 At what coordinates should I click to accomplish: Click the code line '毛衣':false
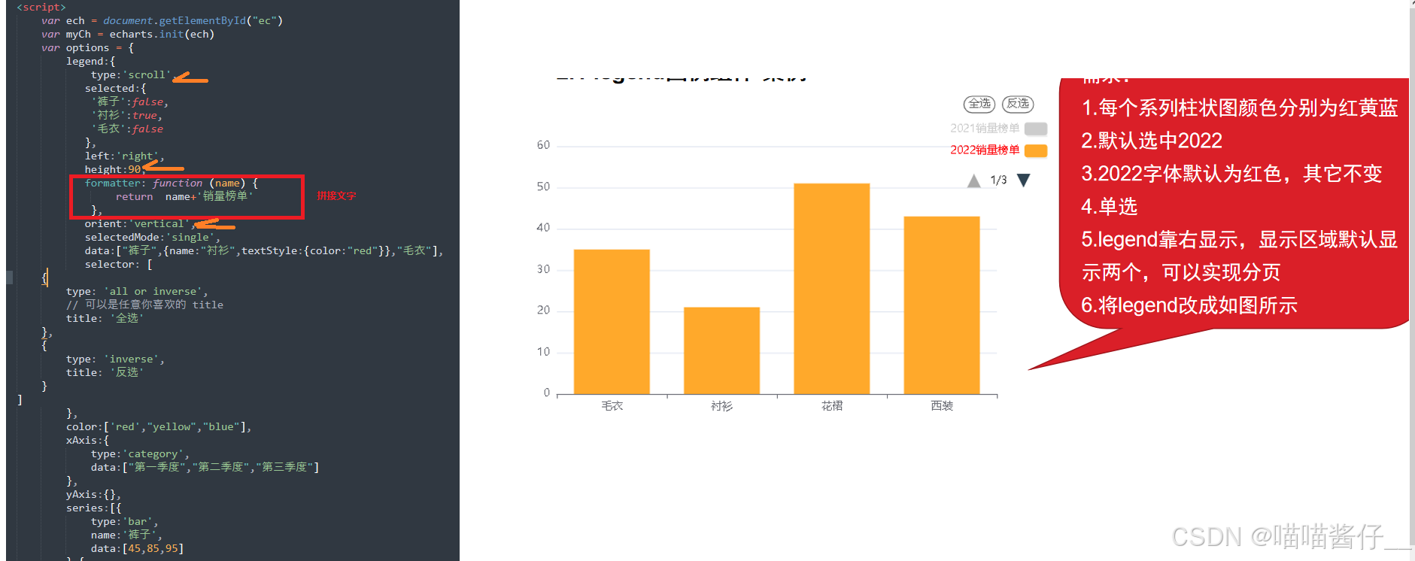(127, 129)
